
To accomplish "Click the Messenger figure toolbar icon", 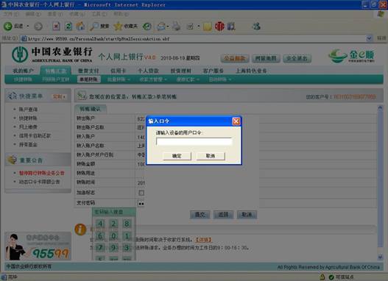I will (256, 26).
